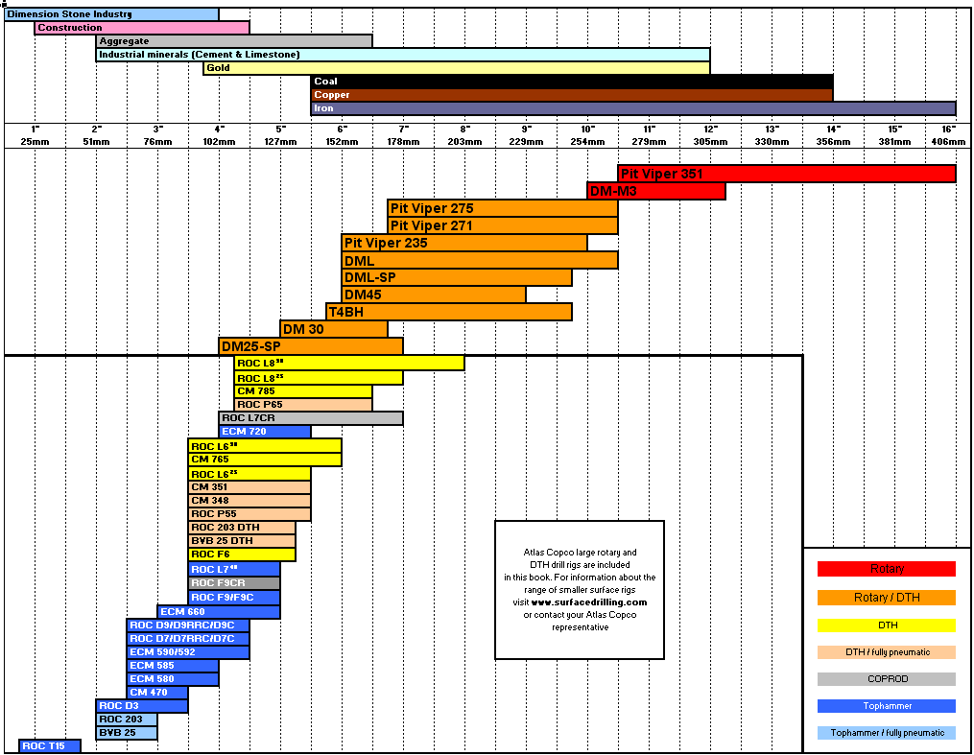
Task: Select the BVB 25 DTH bar
Action: tap(242, 541)
